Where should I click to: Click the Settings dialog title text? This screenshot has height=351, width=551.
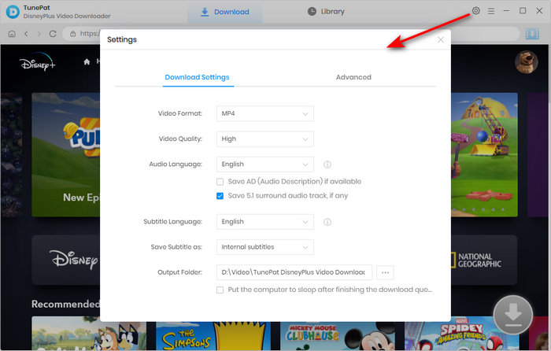coord(122,39)
